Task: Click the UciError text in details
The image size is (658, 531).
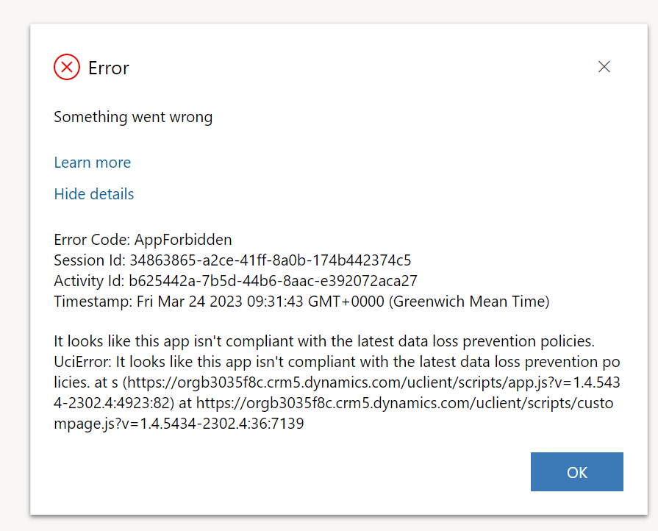Action: click(x=77, y=361)
